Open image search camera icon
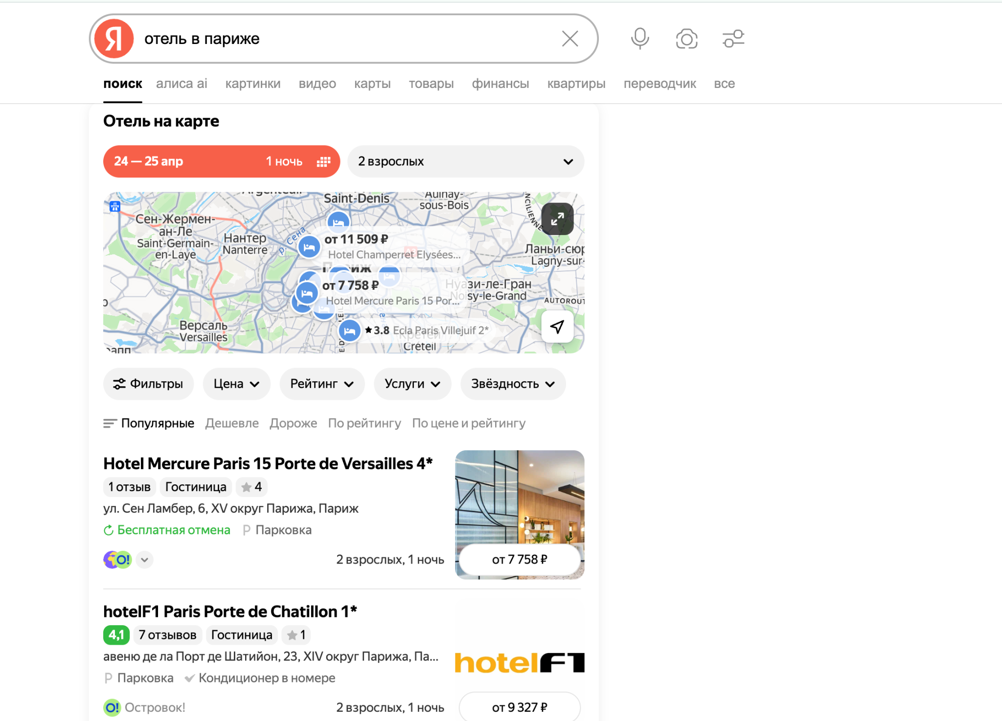 (686, 39)
